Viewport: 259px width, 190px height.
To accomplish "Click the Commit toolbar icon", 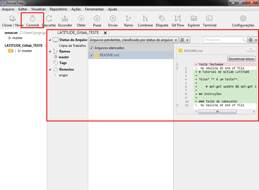I will tap(33, 19).
